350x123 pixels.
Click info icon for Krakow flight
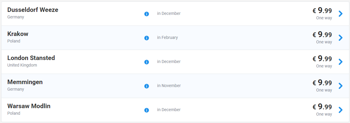[x=146, y=38]
